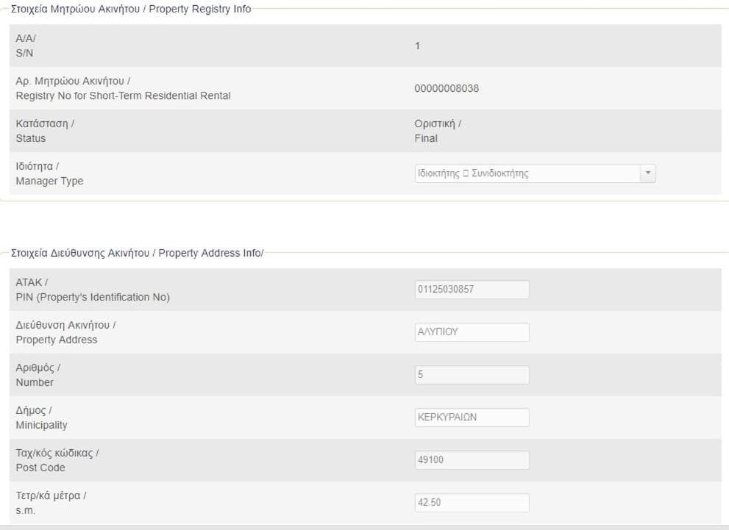Screen dimensions: 729x530
Task: Click the Κατάσταση / Status label
Action: 45,131
